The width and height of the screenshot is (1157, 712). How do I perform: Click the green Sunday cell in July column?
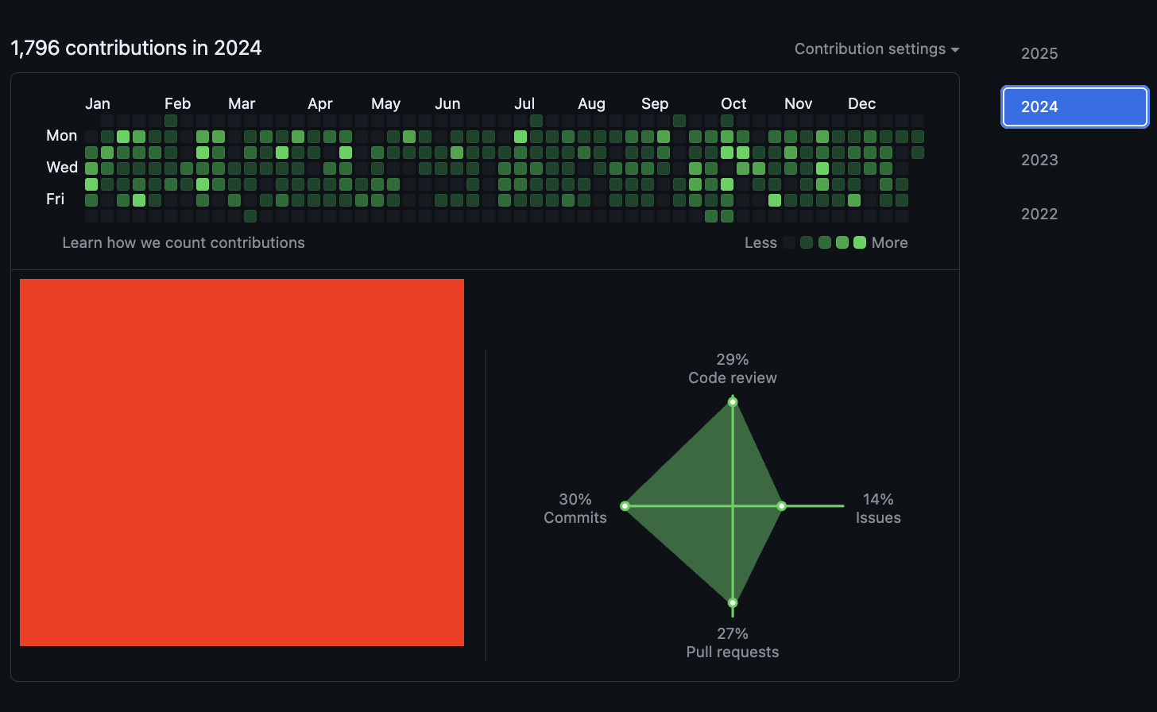pos(536,121)
